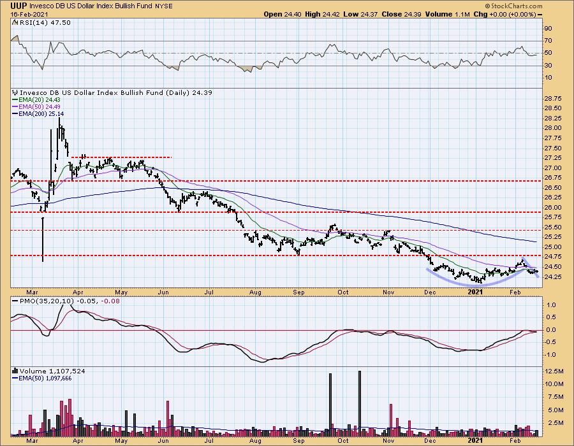
Task: Click the largest October volume spike bar
Action: coord(360,403)
